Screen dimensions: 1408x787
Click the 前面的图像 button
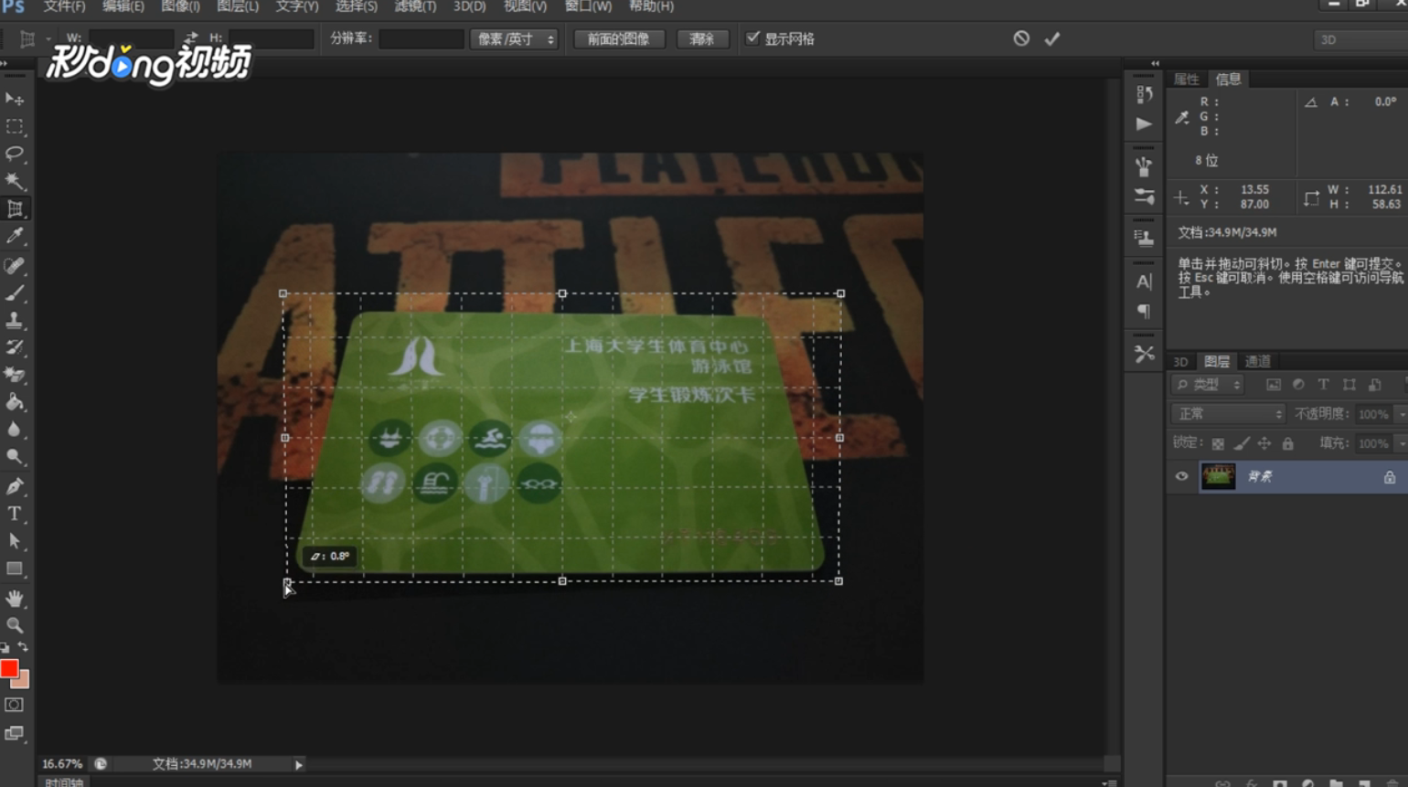[619, 38]
